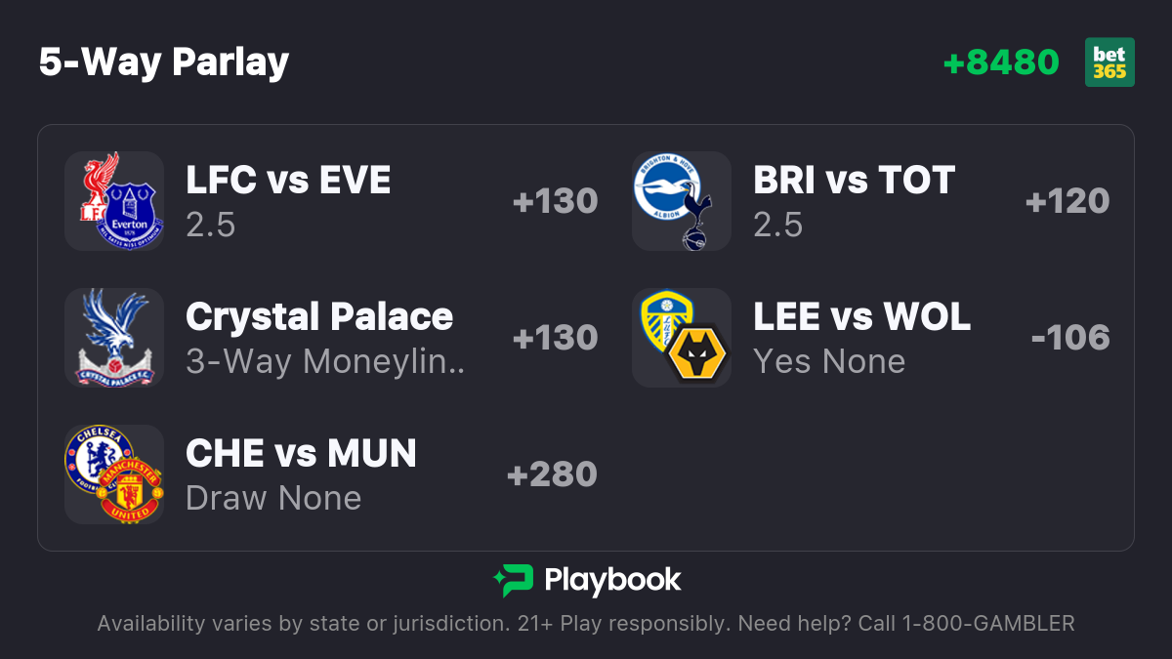Click the Brighton and Tottenham crest icon
Screen dimensions: 1172x659
point(682,201)
